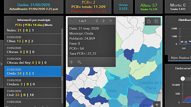The width and height of the screenshot is (191, 107).
Task: Select the Oliva municipality entry
Action: click(x=33, y=39)
